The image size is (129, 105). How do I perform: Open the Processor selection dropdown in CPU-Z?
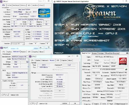coord(18,44)
